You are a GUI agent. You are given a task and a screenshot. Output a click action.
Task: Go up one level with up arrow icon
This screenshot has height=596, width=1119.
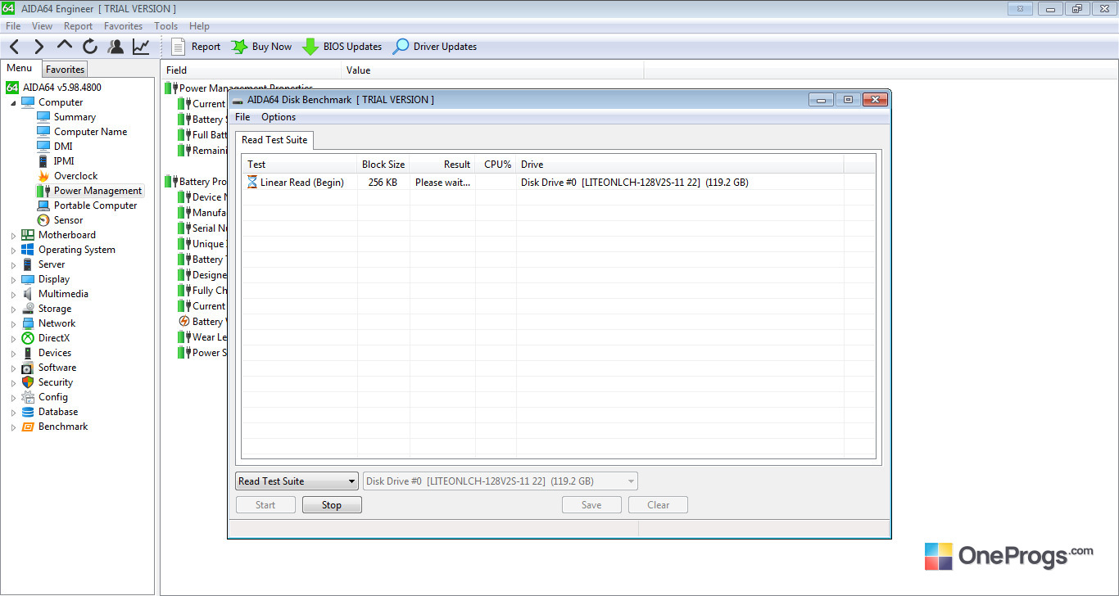(65, 47)
